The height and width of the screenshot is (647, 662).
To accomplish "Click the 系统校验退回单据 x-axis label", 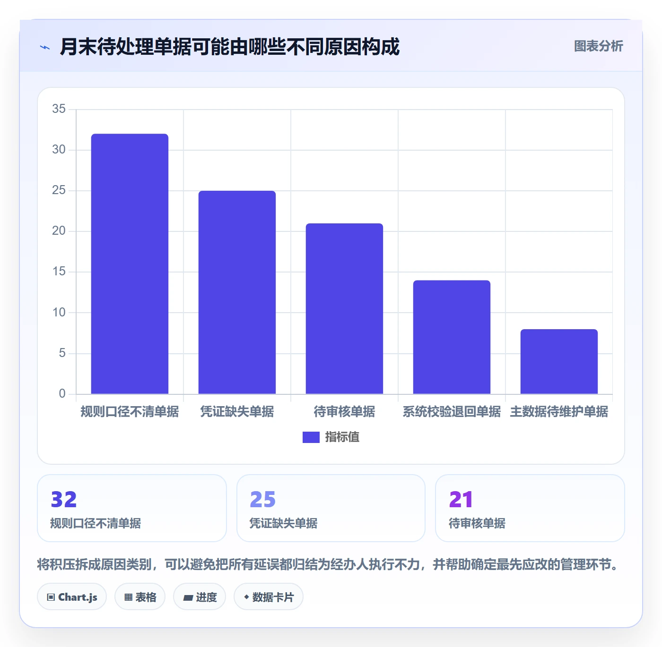I will click(x=452, y=412).
